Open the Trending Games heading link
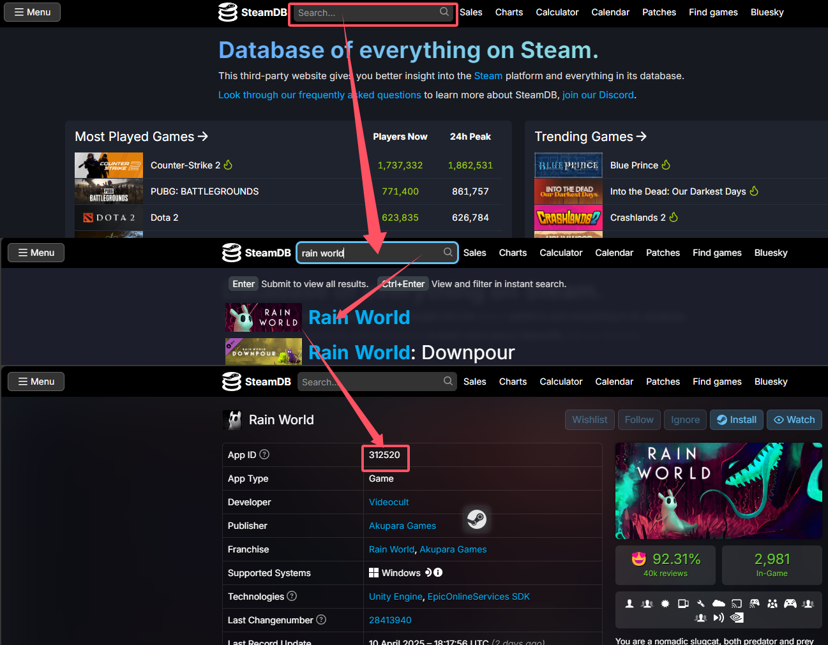828x645 pixels. point(591,137)
